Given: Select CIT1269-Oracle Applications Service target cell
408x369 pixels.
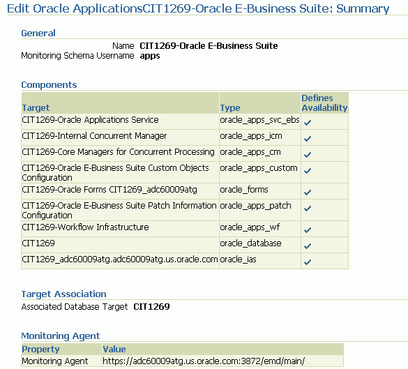Looking at the screenshot, I should [120, 121].
